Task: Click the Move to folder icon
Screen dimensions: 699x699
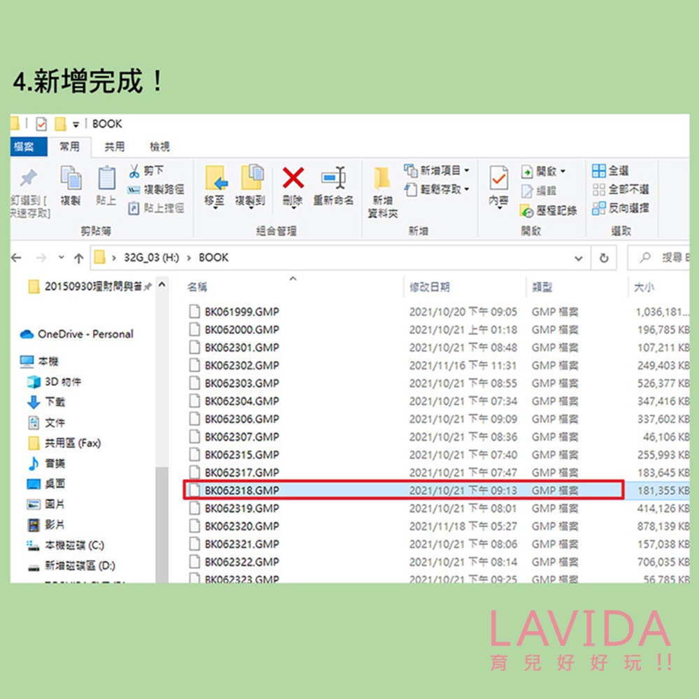Action: point(216,178)
